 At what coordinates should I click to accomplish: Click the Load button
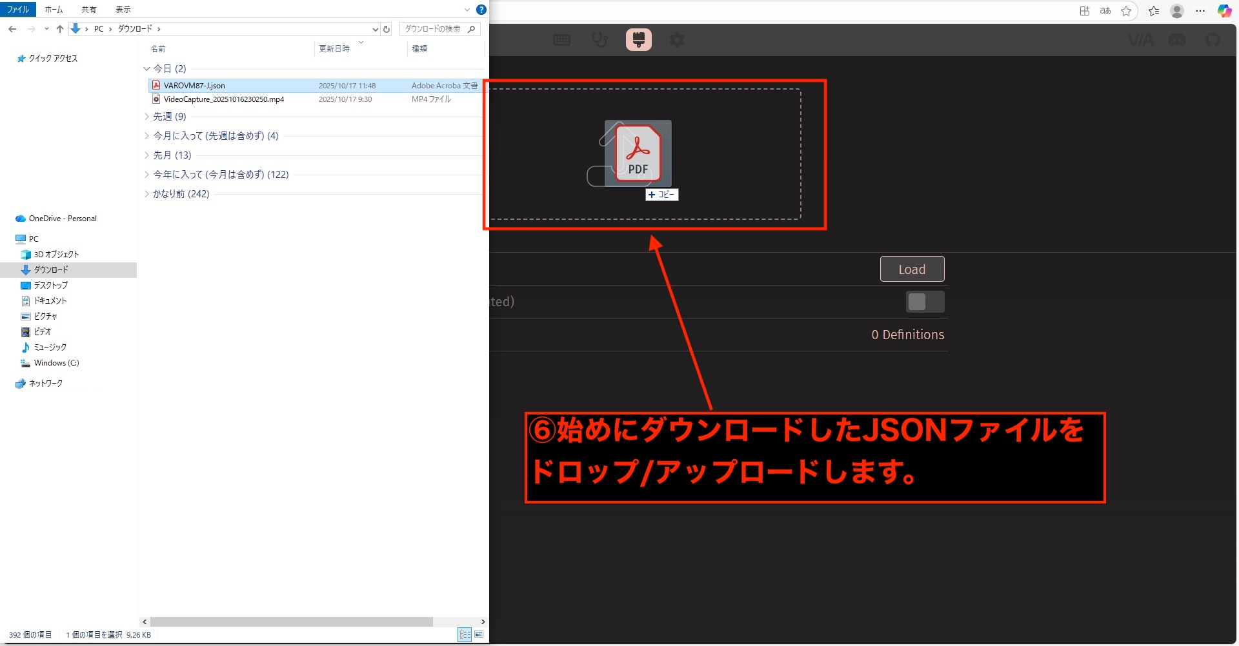coord(912,269)
